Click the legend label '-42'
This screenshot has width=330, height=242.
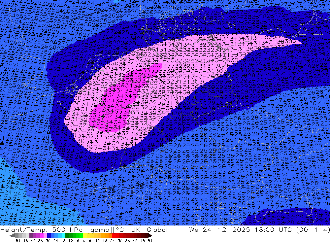[32, 241]
